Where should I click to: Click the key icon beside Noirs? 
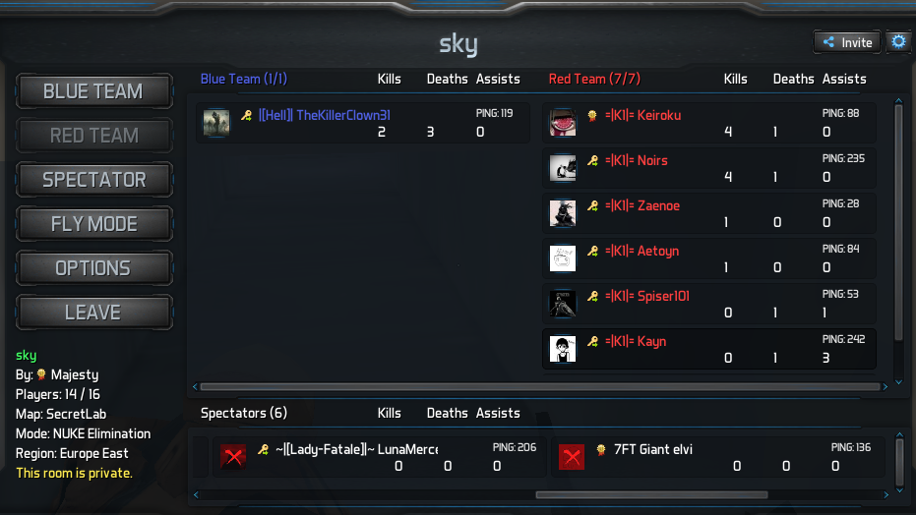pyautogui.click(x=592, y=160)
